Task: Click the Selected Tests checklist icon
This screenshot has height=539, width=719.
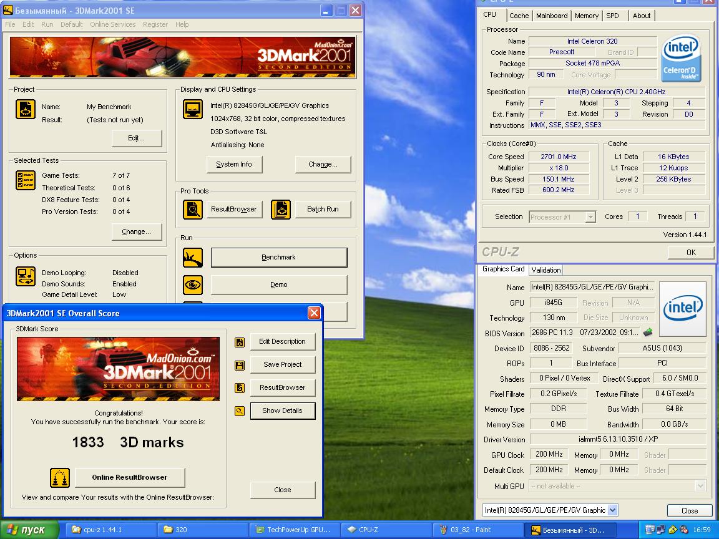Action: (25, 180)
